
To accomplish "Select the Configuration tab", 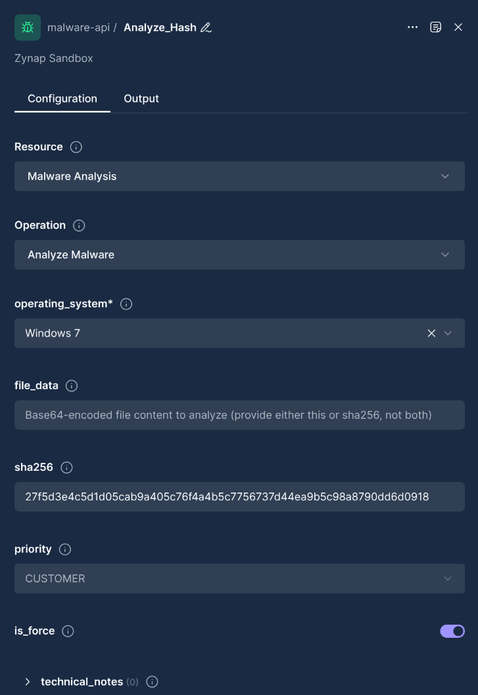I will click(62, 99).
